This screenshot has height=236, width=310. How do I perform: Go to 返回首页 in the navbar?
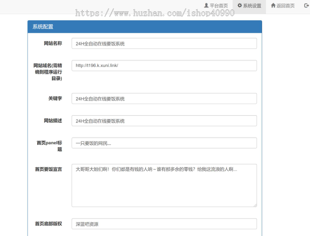pos(283,6)
